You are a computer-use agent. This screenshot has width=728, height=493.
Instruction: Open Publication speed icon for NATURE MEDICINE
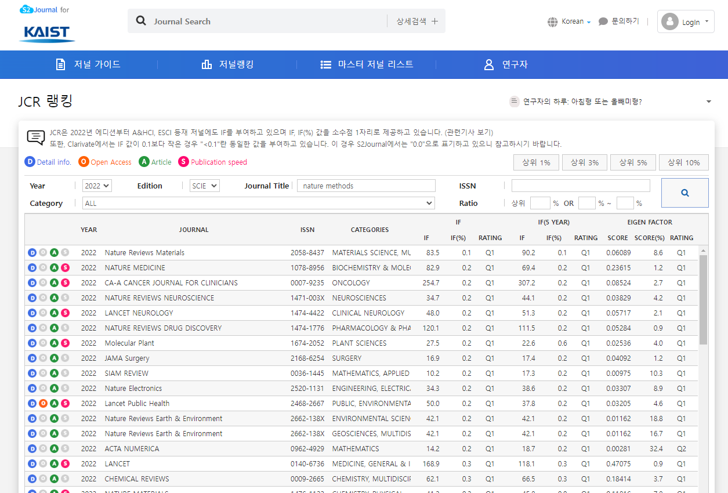[65, 268]
